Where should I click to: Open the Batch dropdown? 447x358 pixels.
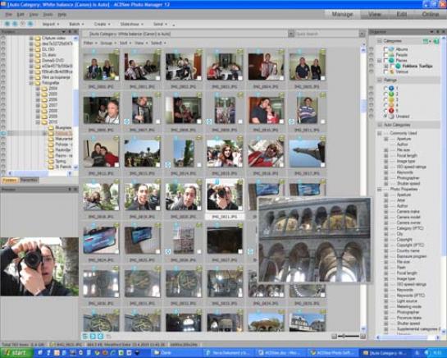pyautogui.click(x=76, y=25)
